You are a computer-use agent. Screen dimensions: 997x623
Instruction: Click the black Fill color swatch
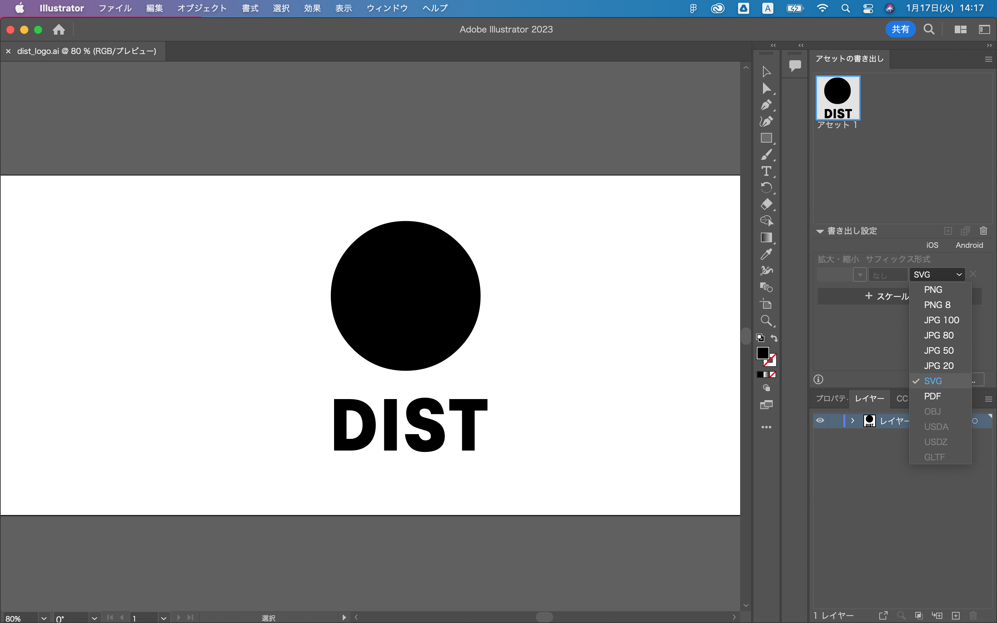(x=763, y=353)
